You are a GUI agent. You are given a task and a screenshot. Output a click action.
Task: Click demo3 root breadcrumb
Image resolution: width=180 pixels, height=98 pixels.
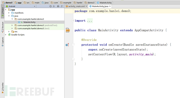tap(8, 3)
